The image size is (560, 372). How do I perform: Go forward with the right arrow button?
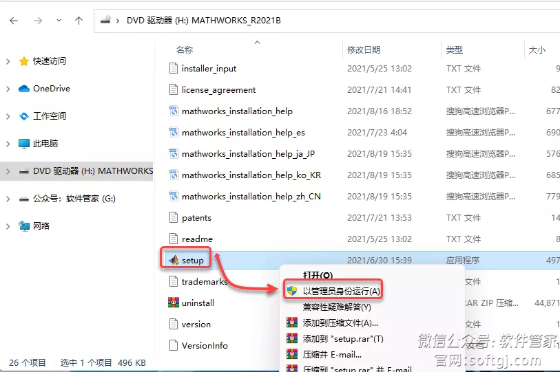coord(38,21)
